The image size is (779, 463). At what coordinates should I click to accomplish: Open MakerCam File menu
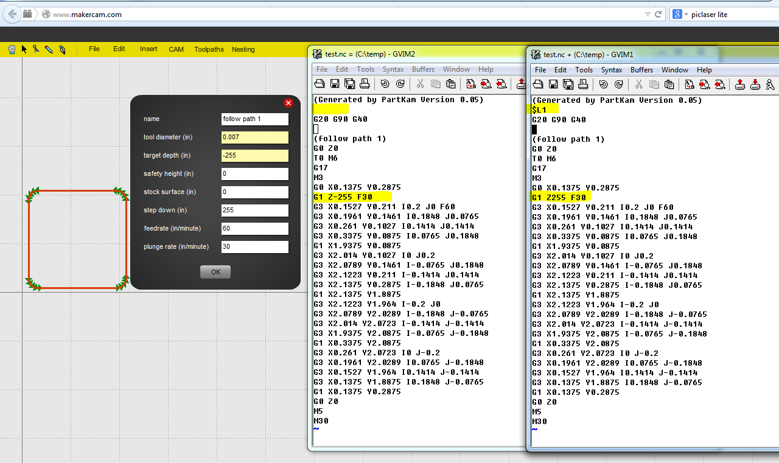pyautogui.click(x=94, y=49)
